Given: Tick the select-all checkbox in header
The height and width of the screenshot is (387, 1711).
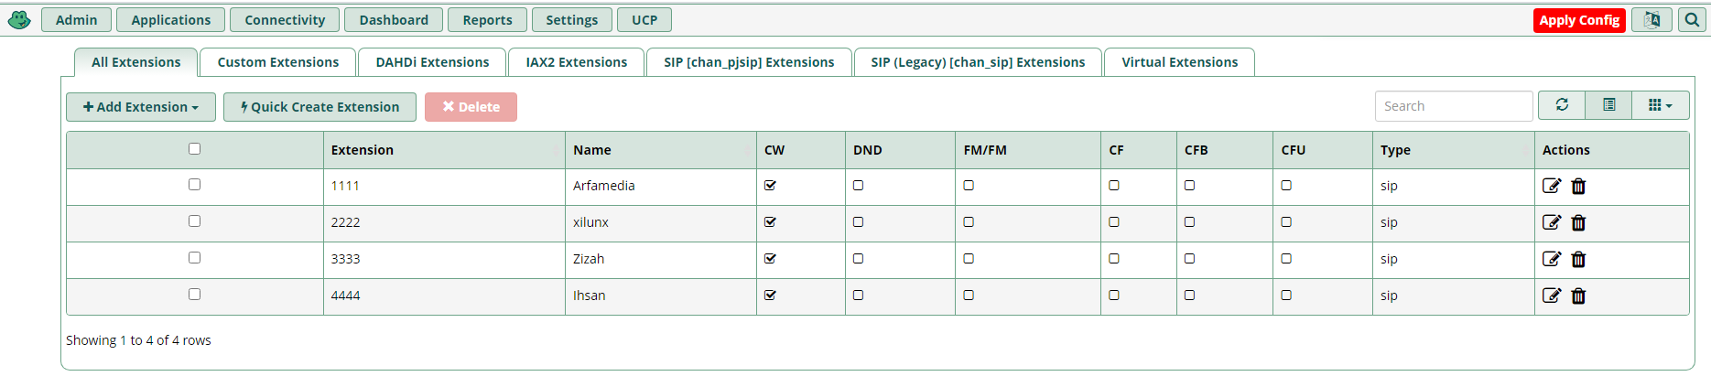Looking at the screenshot, I should pyautogui.click(x=194, y=148).
